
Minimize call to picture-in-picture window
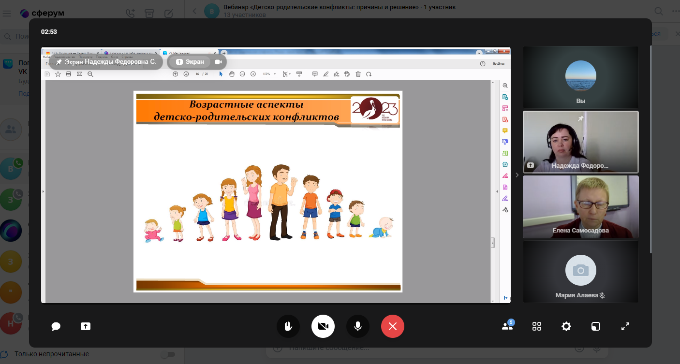click(596, 326)
